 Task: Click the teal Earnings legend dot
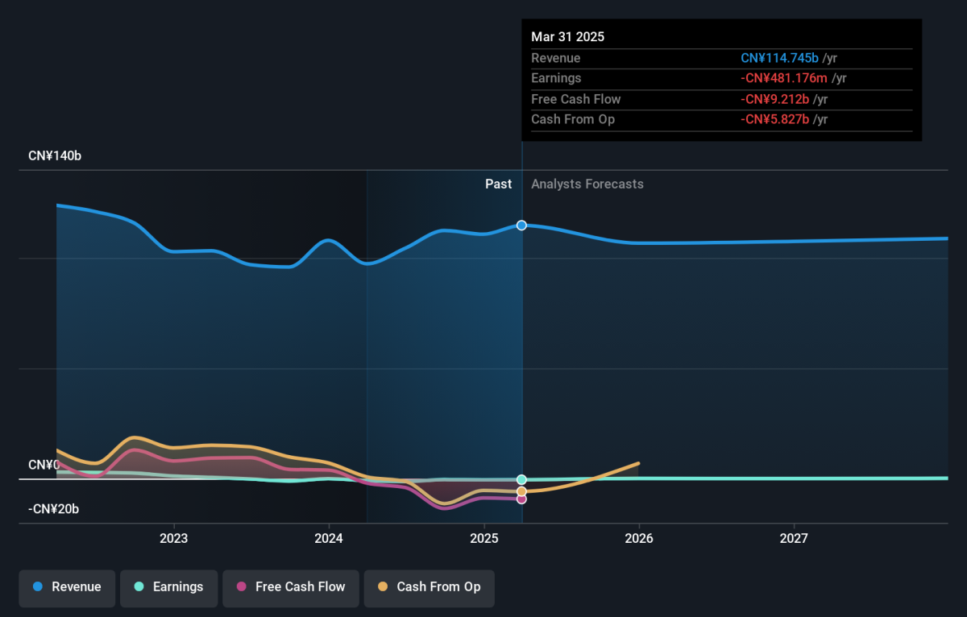point(139,587)
